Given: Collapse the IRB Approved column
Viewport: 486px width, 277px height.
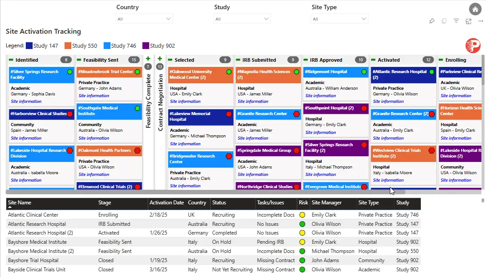Looking at the screenshot, I should pyautogui.click(x=305, y=60).
